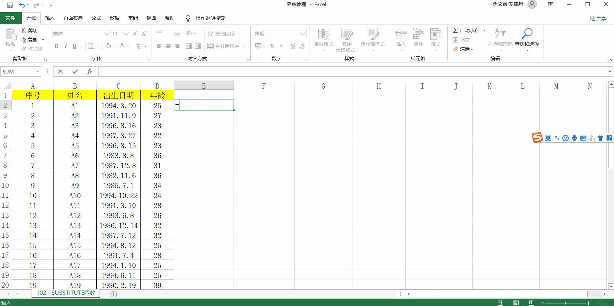This screenshot has height=306, width=614.
Task: Confirm formula with the checkmark button
Action: click(x=75, y=71)
